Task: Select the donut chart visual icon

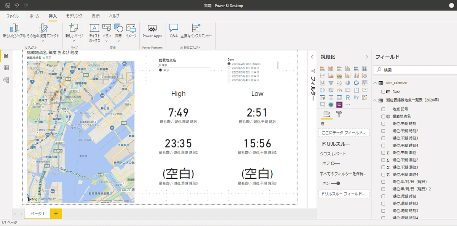Action: pos(356,83)
